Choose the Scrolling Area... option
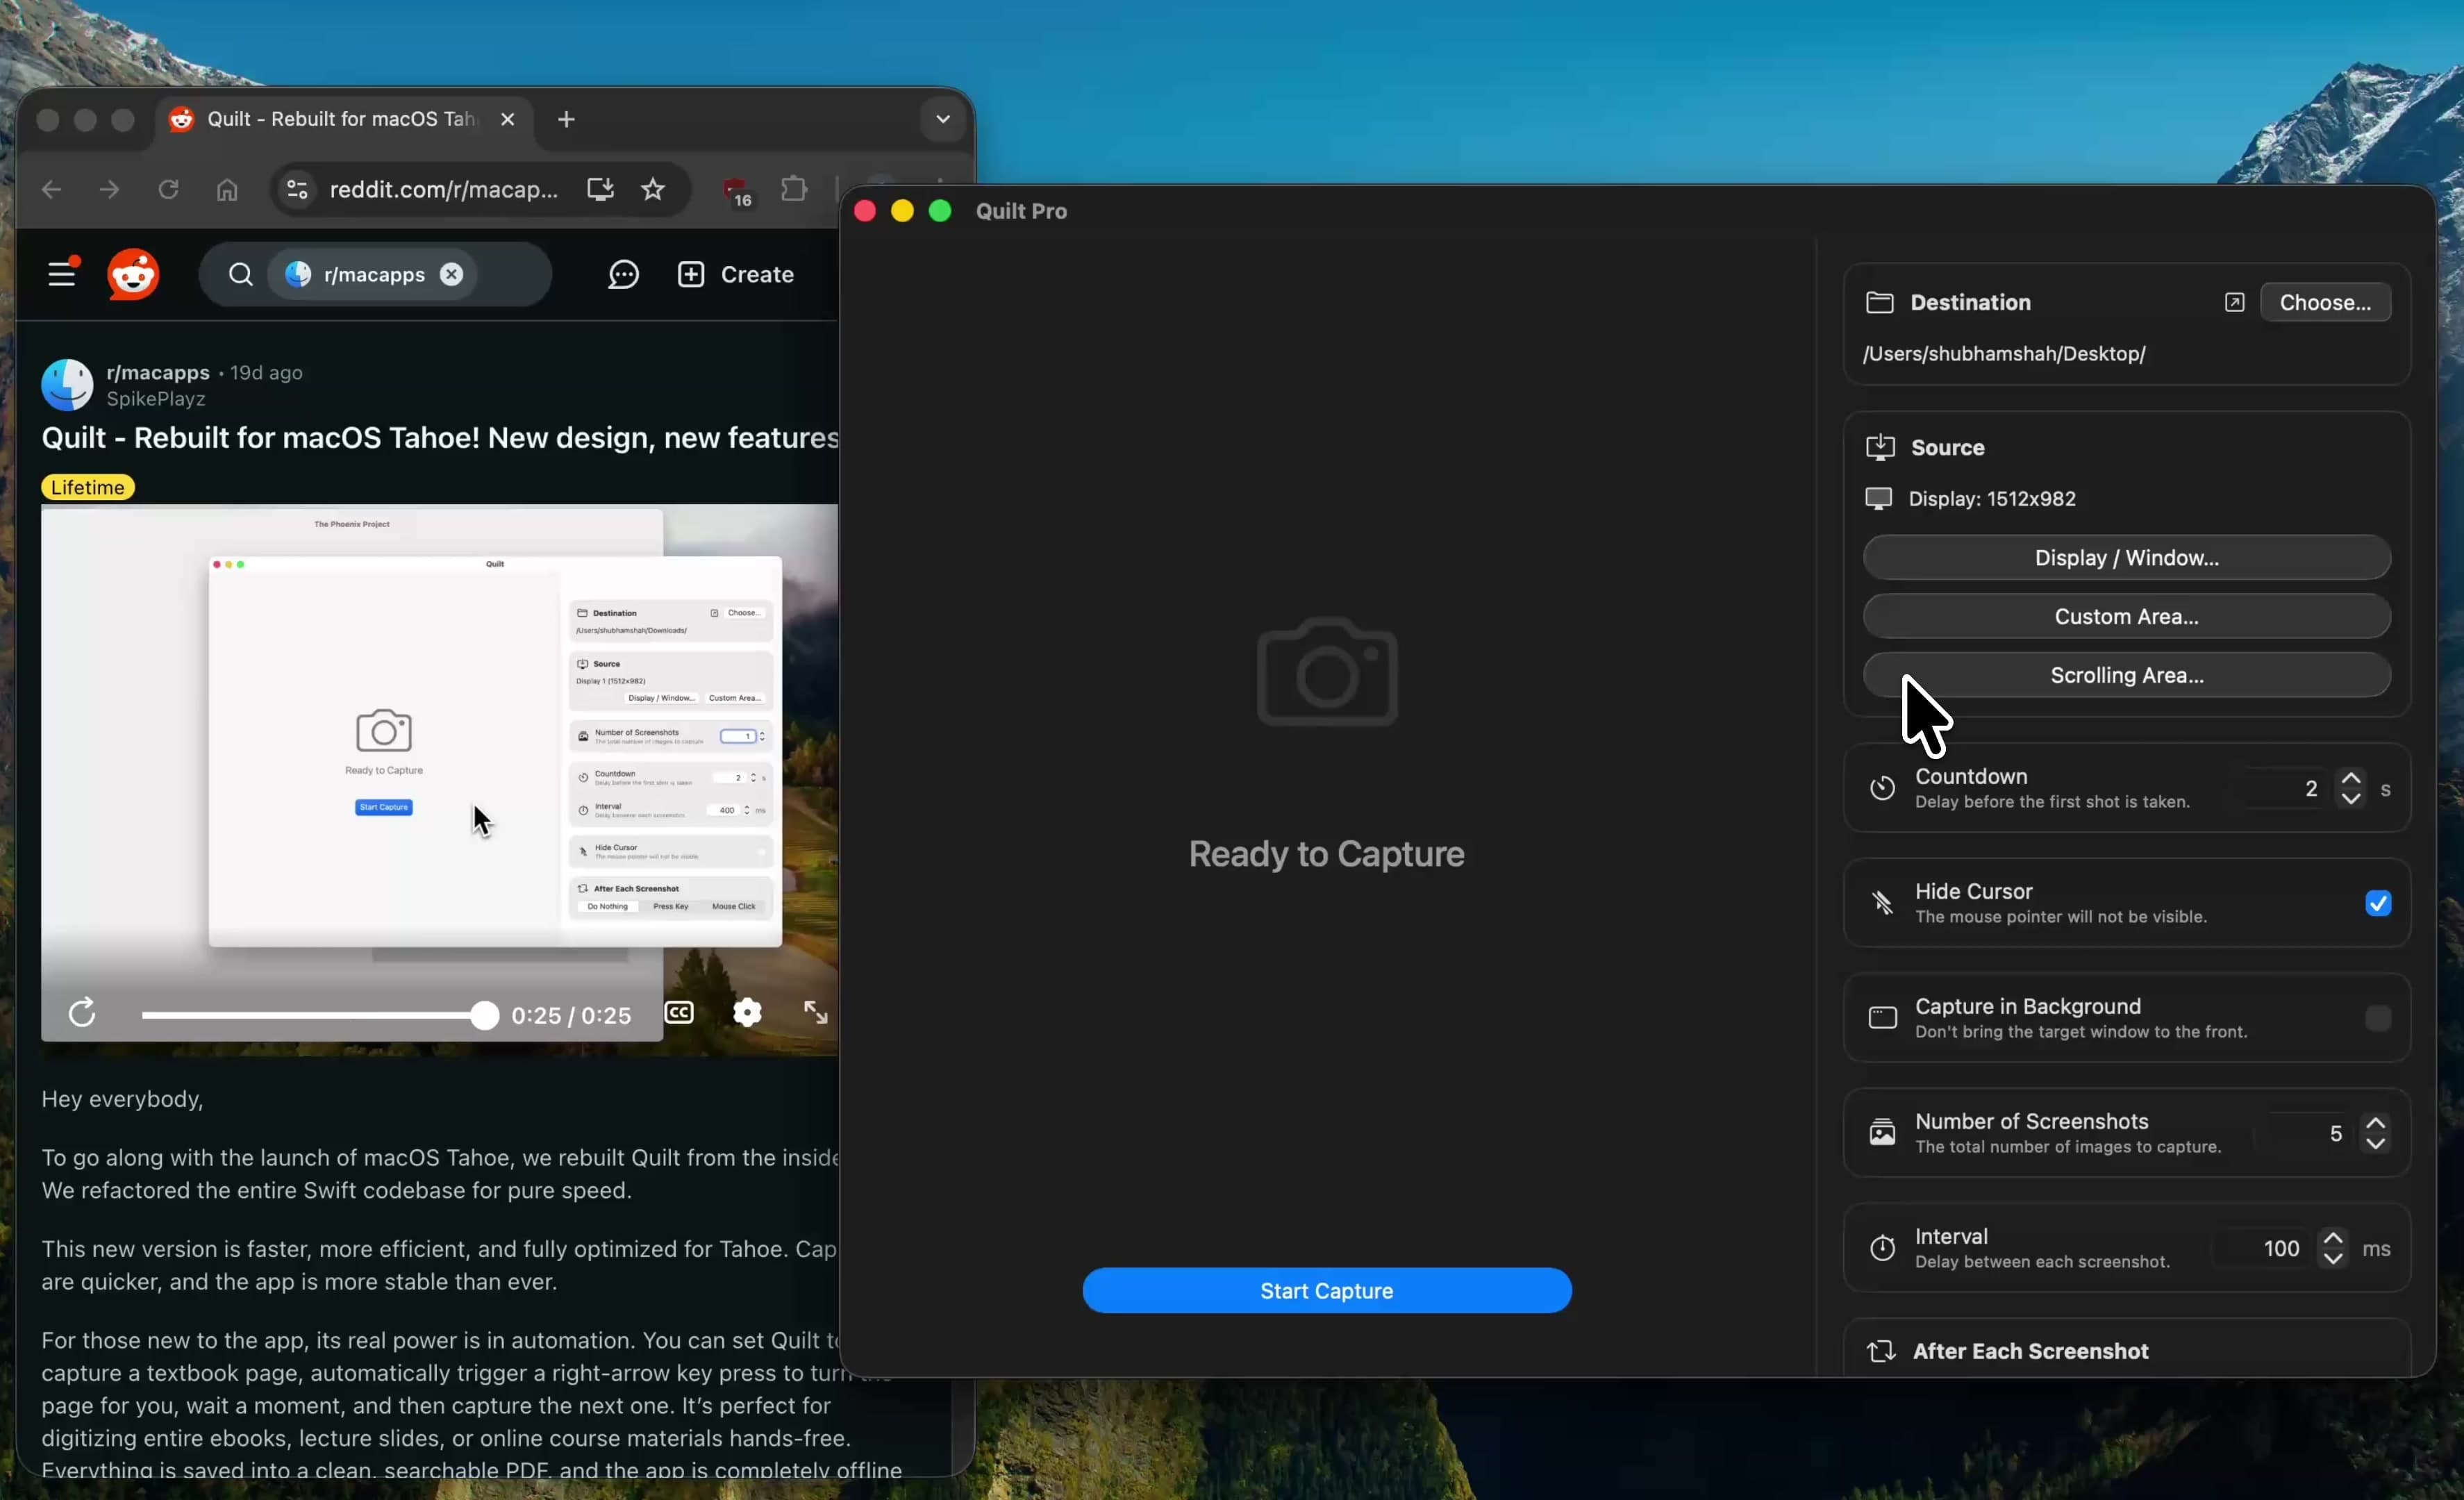This screenshot has height=1500, width=2464. point(2126,675)
